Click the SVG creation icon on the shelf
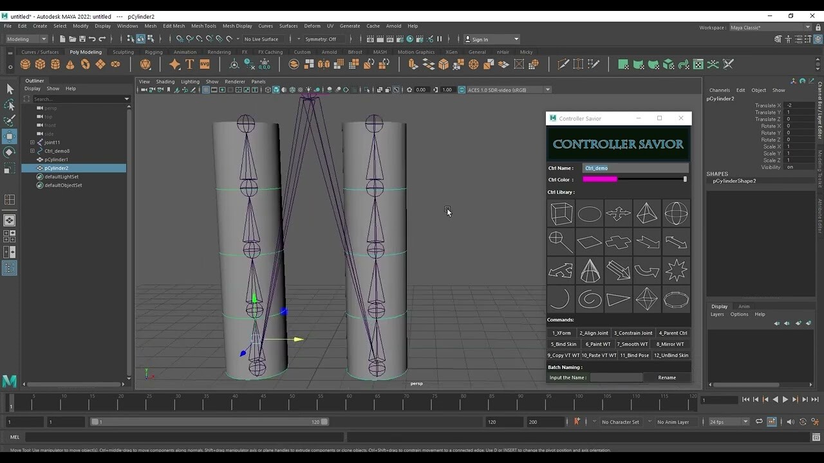 [x=205, y=64]
